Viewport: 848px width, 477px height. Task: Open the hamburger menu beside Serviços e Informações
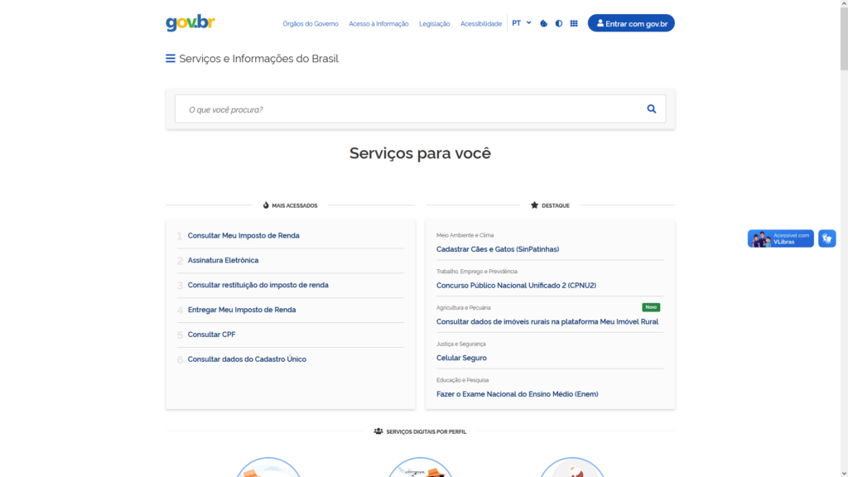171,59
